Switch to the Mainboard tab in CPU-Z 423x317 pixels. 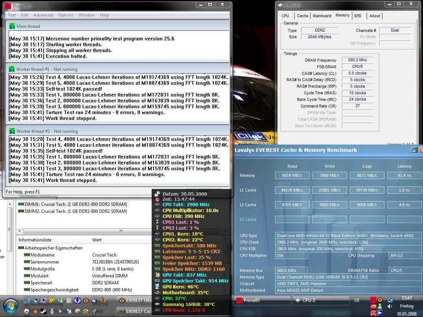coord(322,16)
